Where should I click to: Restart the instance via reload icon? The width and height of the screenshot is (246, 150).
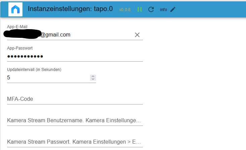151,9
